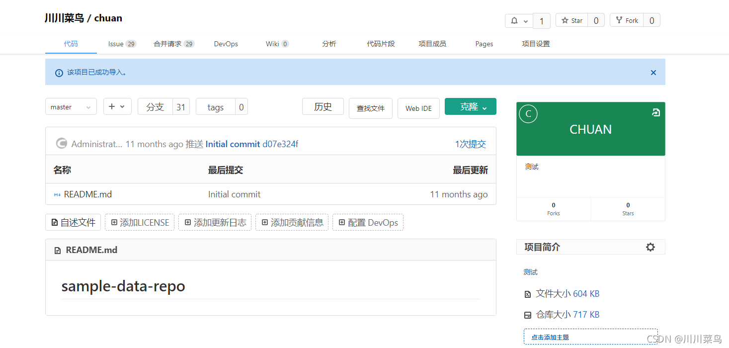Click the commit hash d07e324f

click(280, 144)
